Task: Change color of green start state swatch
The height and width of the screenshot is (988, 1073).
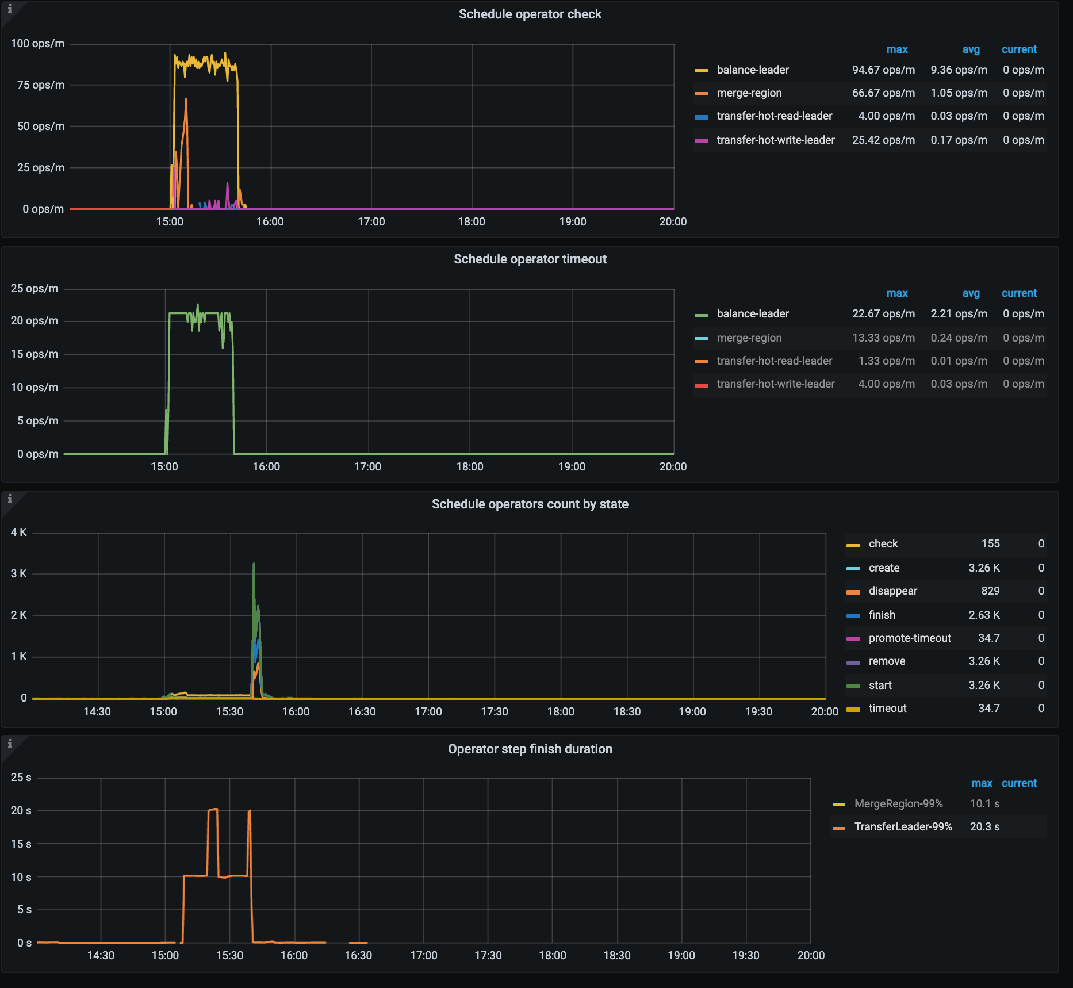Action: click(853, 686)
